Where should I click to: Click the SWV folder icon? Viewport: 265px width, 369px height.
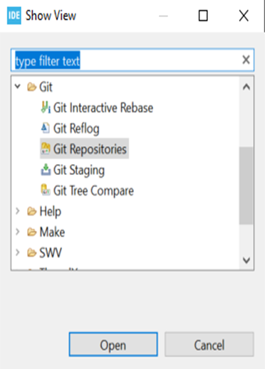31,252
